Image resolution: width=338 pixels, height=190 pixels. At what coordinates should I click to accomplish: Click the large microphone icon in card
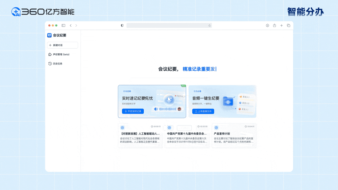tap(169, 99)
